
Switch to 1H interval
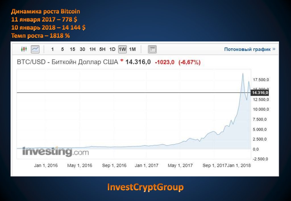coord(92,49)
